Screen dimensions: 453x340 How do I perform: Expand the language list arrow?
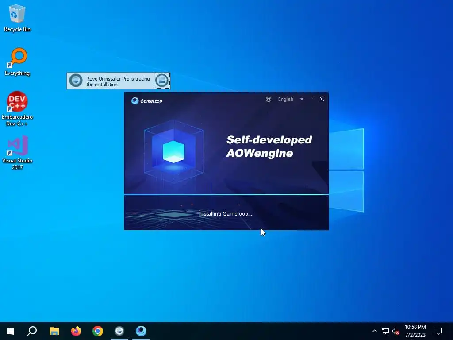coord(302,100)
